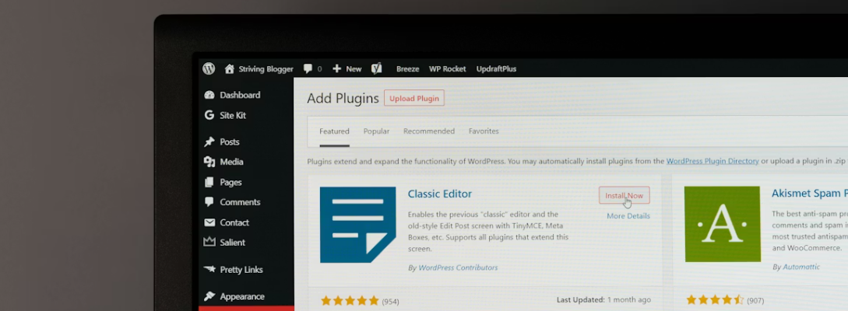Click Install Now for Classic Editor
The width and height of the screenshot is (848, 311).
pyautogui.click(x=624, y=195)
